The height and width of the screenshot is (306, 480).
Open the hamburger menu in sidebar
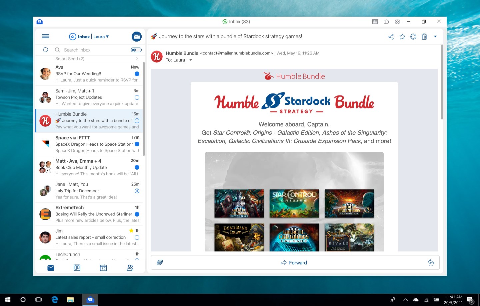click(x=46, y=36)
